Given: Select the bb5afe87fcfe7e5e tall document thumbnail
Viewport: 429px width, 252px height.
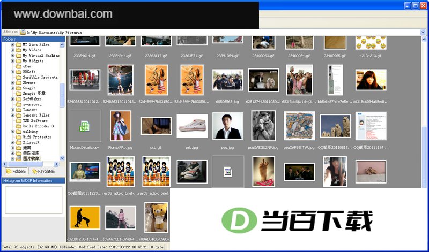Looking at the screenshot, I should click(x=335, y=80).
